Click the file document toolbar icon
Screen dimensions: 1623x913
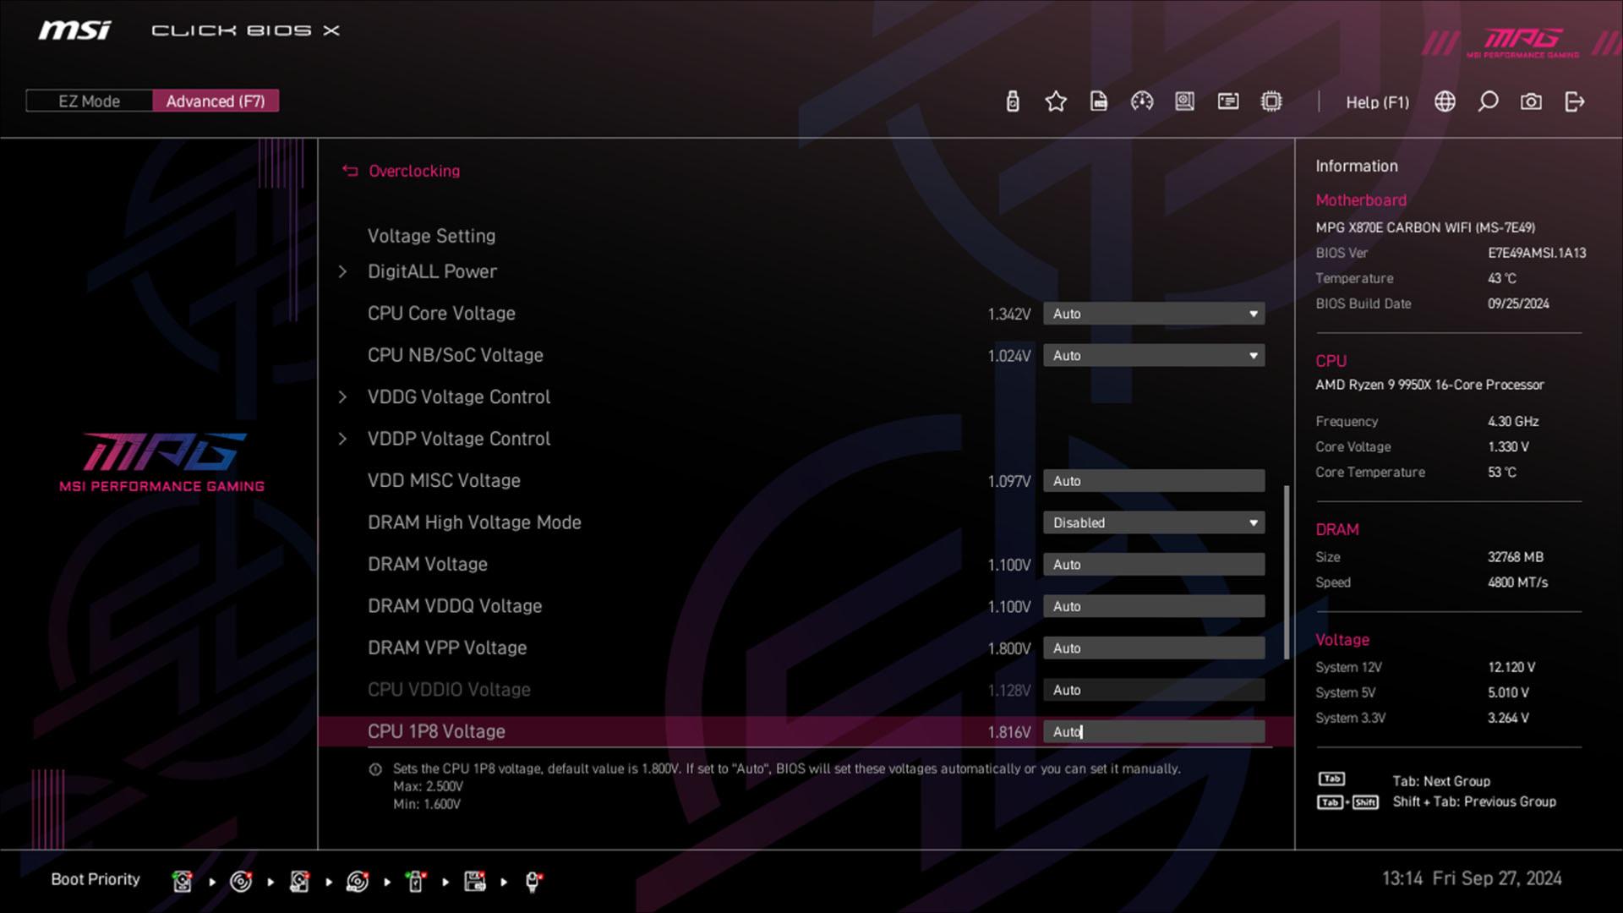(x=1099, y=101)
